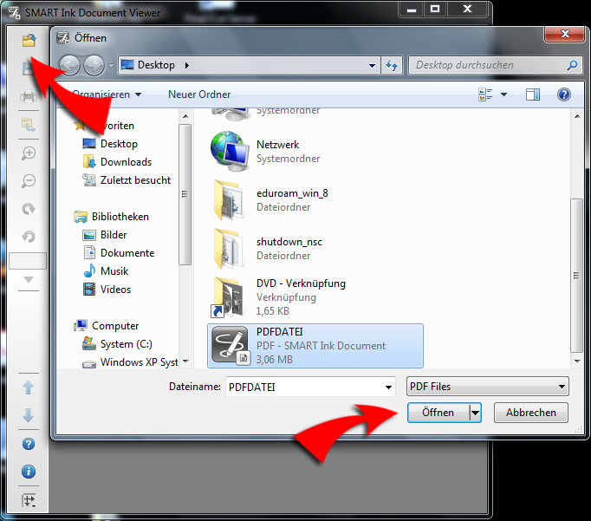Expand the Dateiname combo box dropdown arrow
This screenshot has height=521, width=591.
tap(388, 387)
